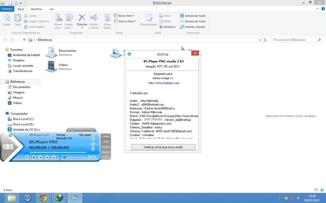Click Mudar o nome icon
The height and width of the screenshot is (203, 326).
(x=94, y=18)
